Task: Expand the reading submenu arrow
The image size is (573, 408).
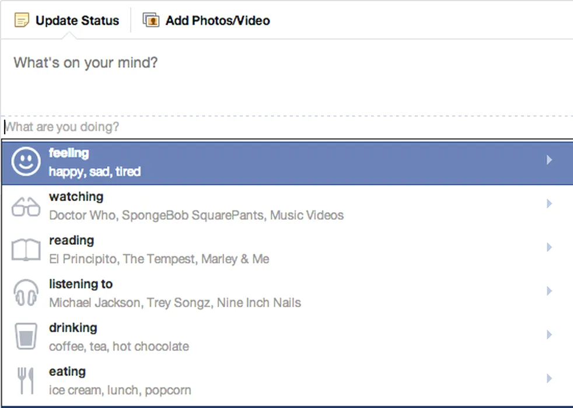Action: pyautogui.click(x=549, y=247)
